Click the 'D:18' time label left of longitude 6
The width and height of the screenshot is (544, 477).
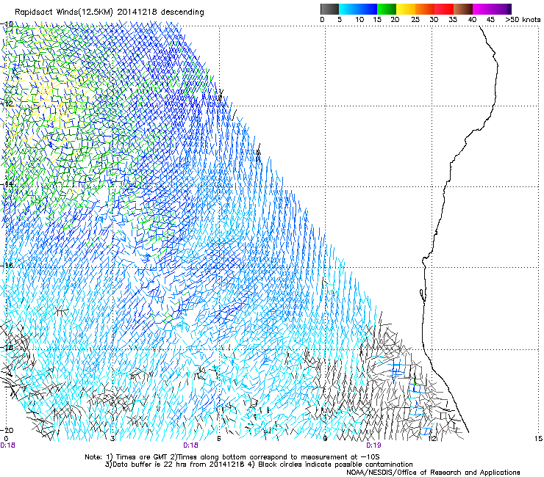(x=190, y=445)
